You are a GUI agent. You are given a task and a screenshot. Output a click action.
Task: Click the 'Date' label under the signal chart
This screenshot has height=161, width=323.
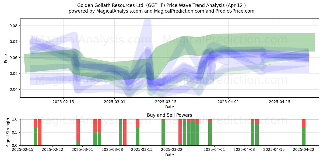point(170,155)
